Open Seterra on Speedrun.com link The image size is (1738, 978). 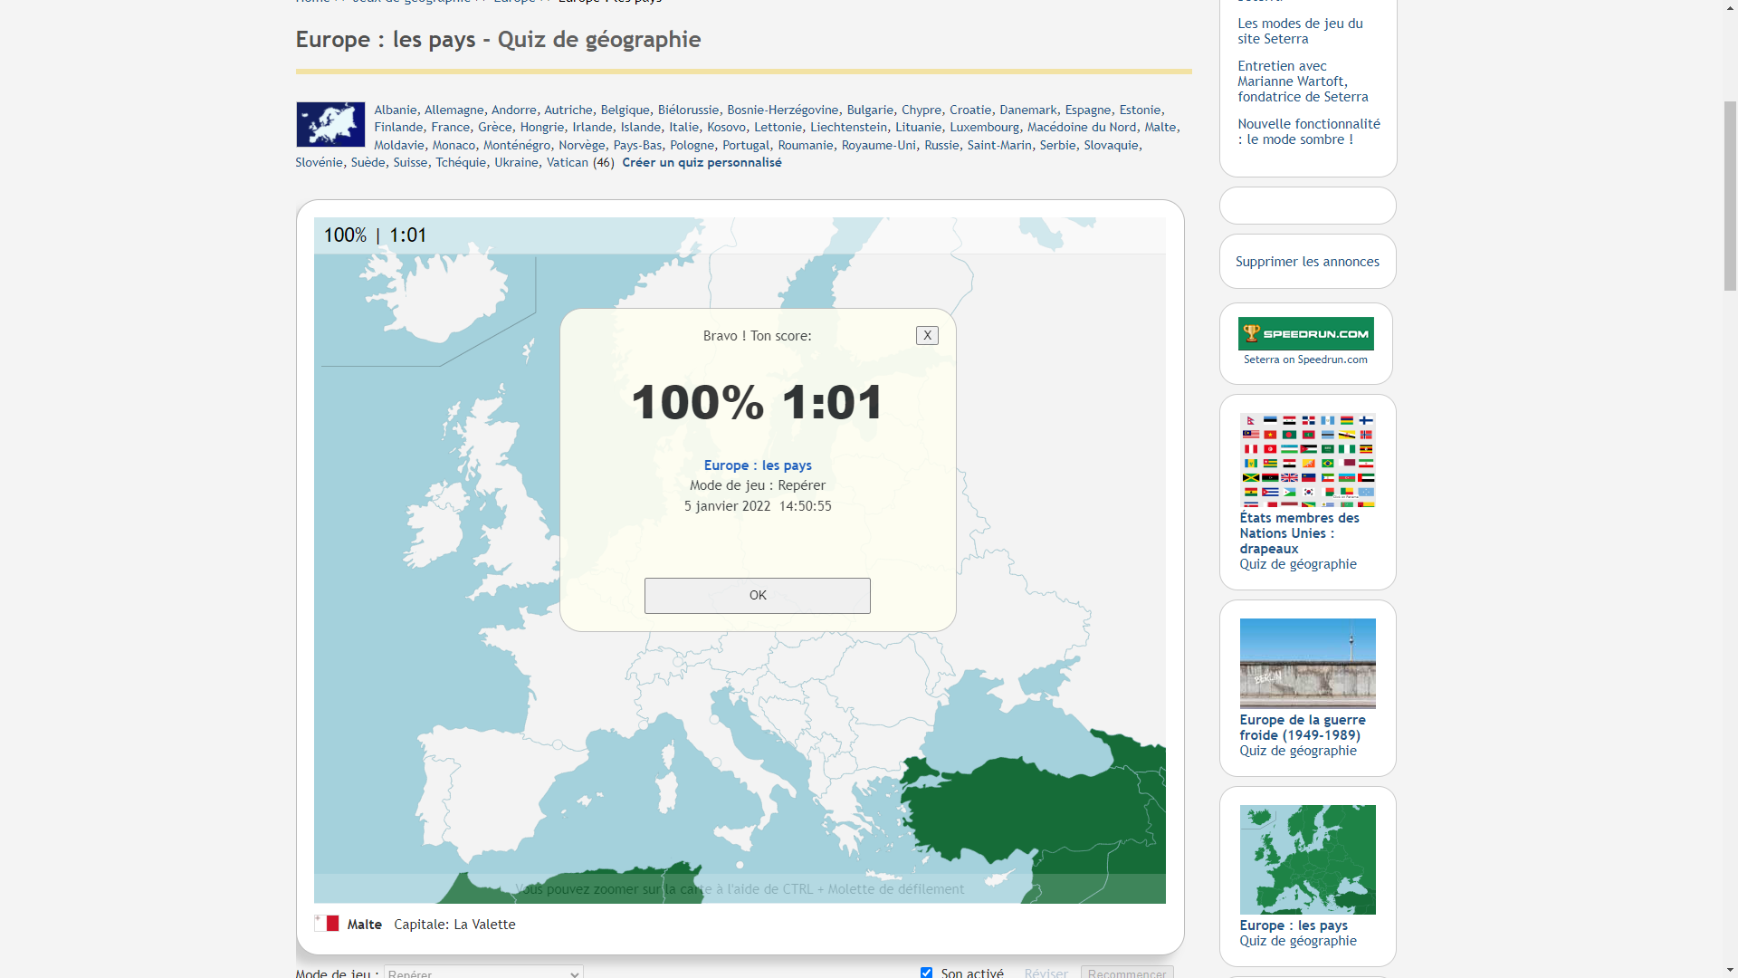[x=1305, y=360]
